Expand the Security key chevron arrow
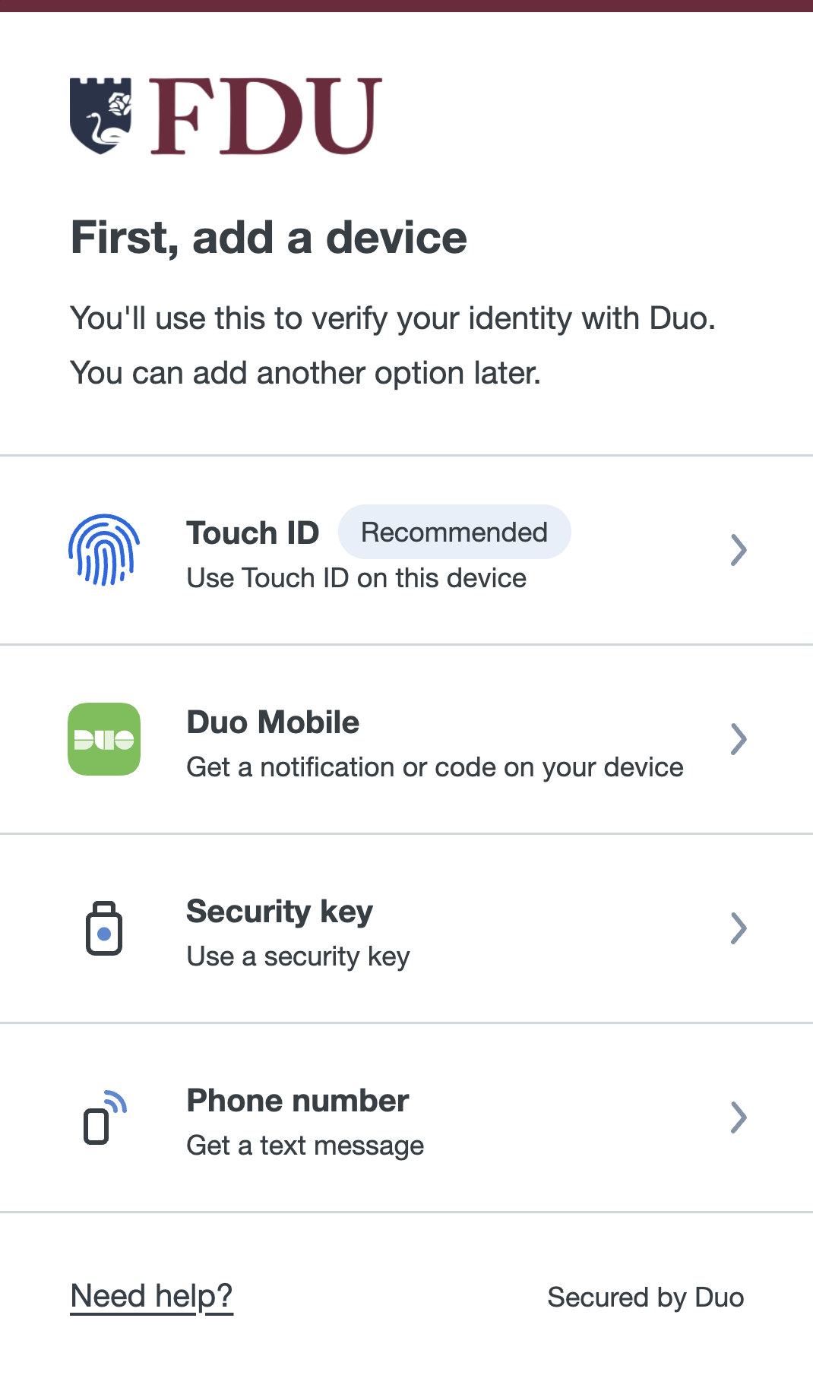This screenshot has height=1375, width=813. (738, 928)
